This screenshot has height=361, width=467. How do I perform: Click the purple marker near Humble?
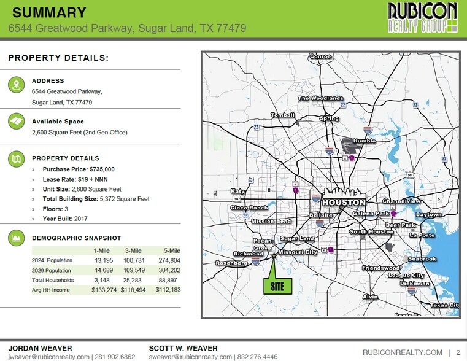[352, 158]
